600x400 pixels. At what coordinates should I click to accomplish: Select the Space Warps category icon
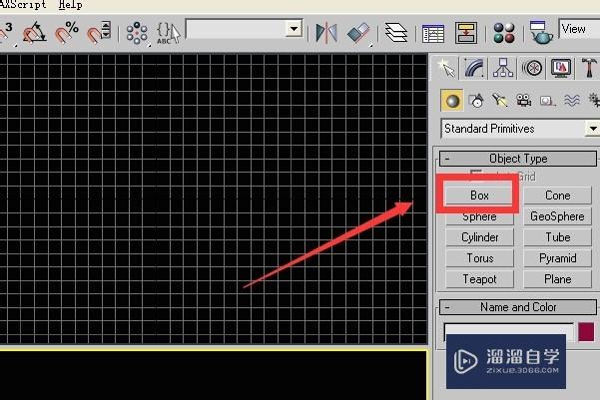point(571,101)
